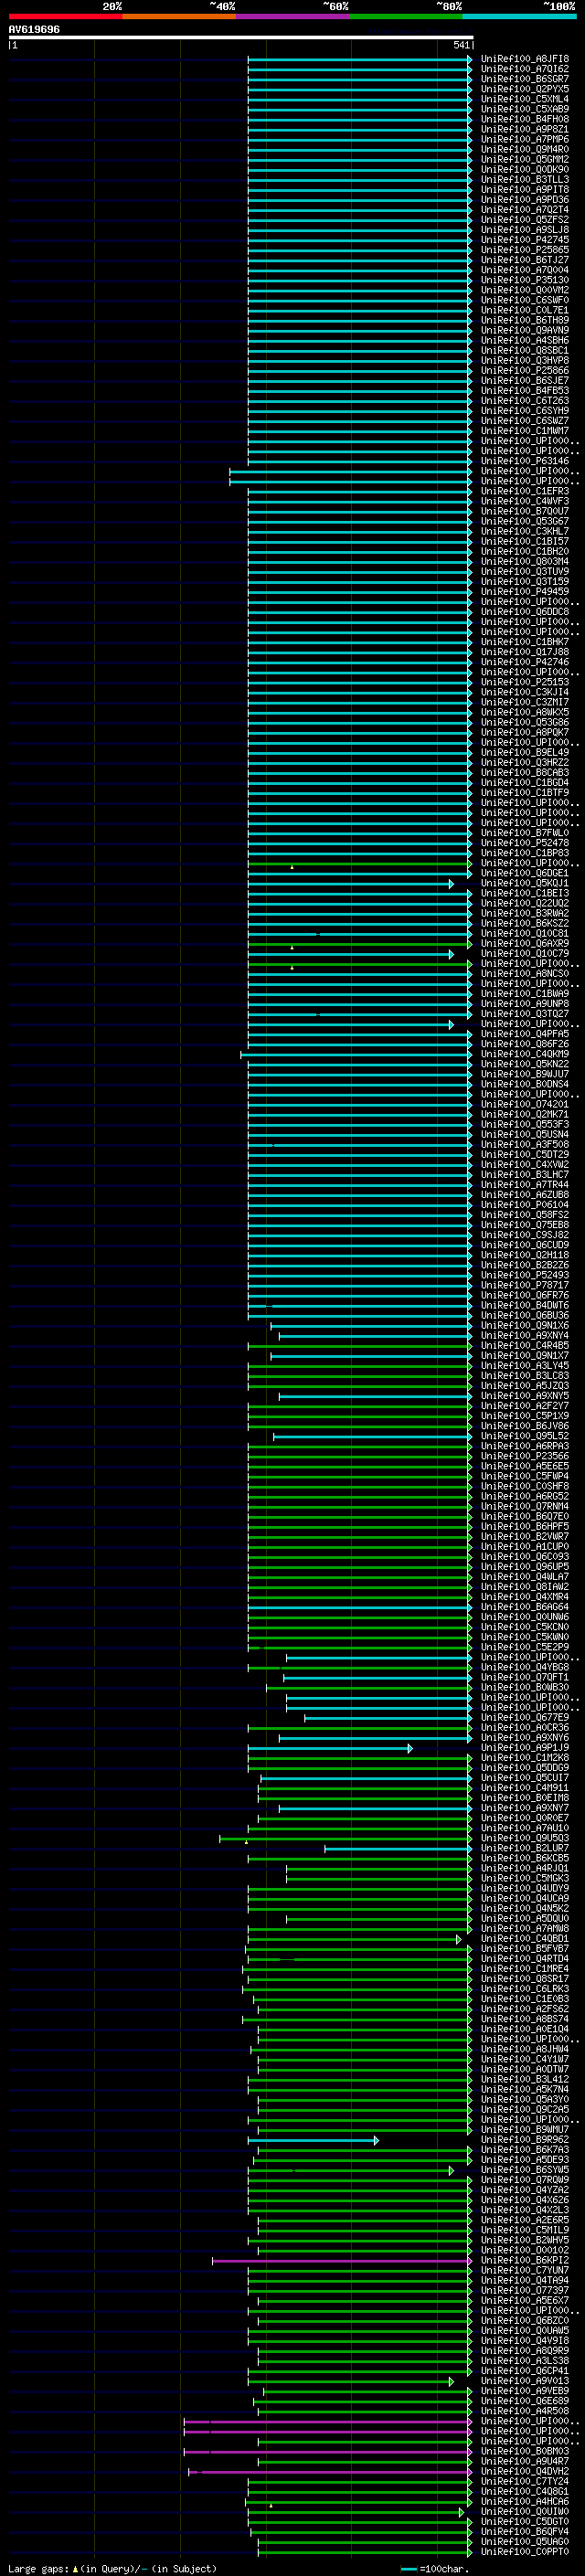
Task: Select the UniRef100_A3F508 label
Action: (x=525, y=1144)
